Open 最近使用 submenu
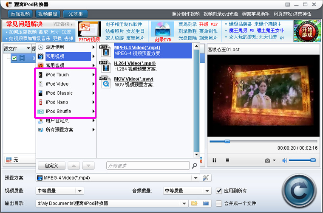Viewport: 323px width, 213px height. point(66,47)
